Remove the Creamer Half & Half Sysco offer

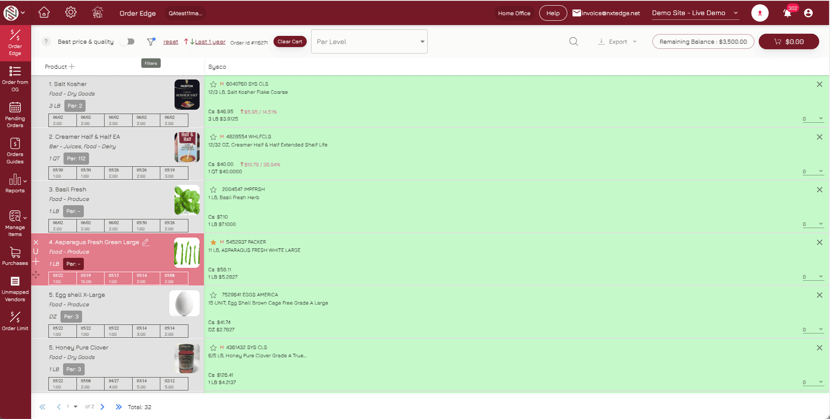coord(819,137)
